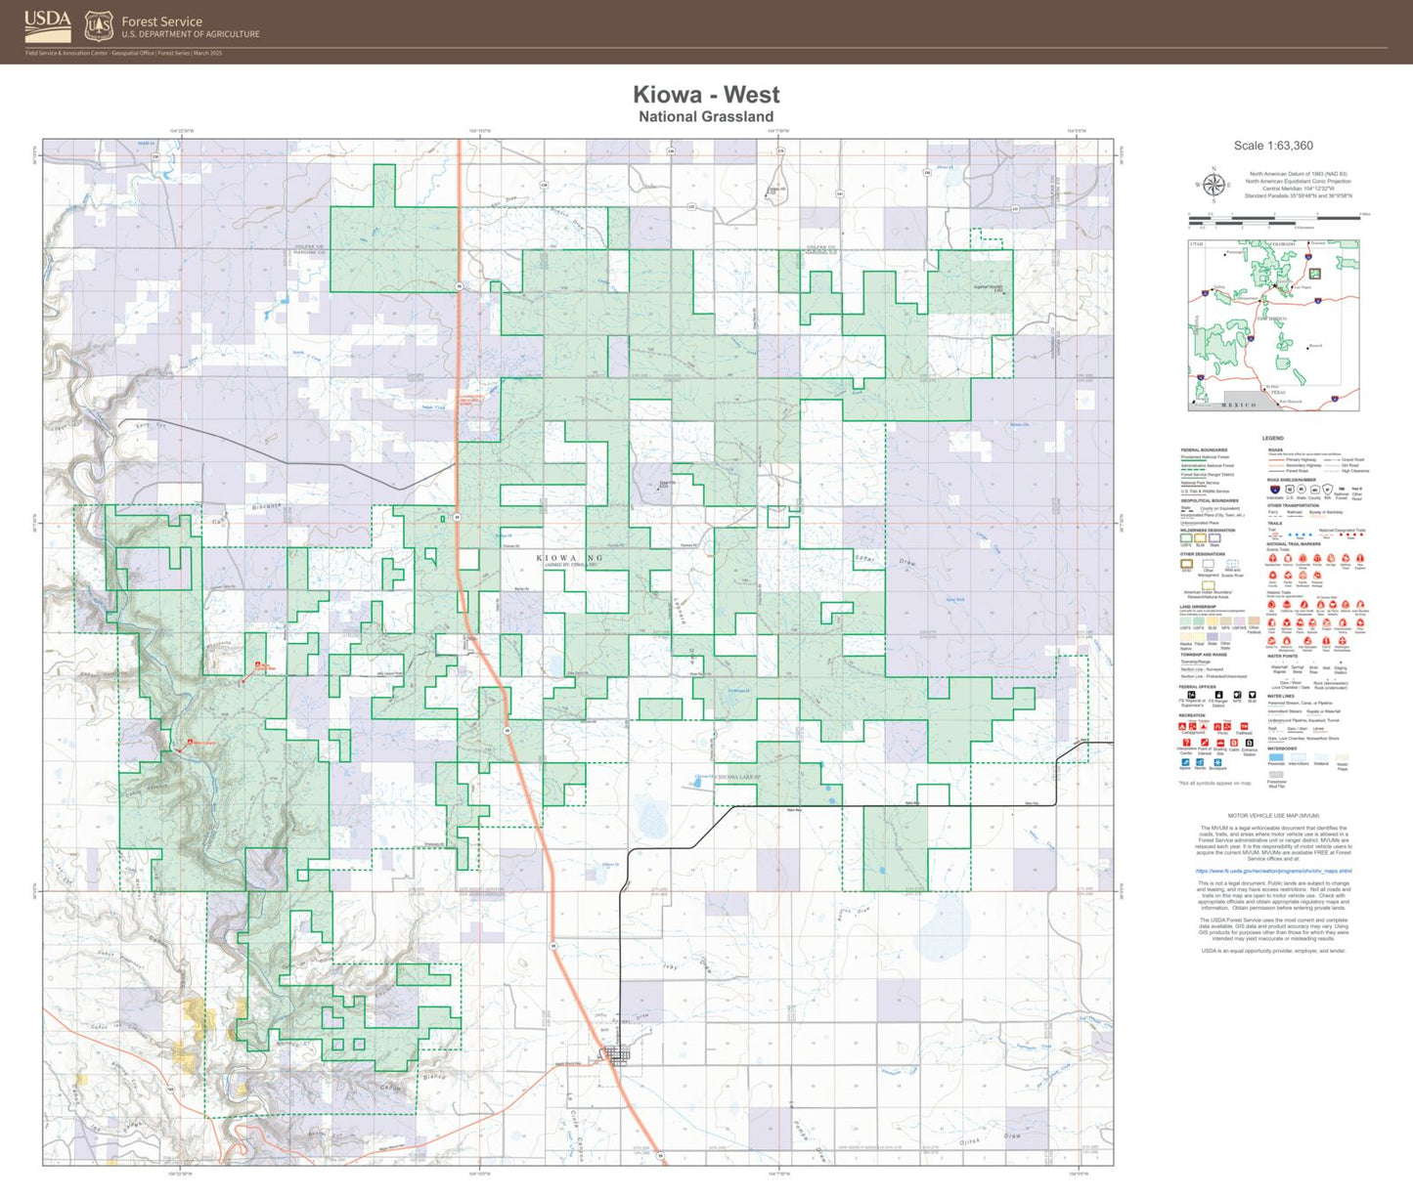The height and width of the screenshot is (1198, 1413).
Task: Select the Snowpark recreation icon
Action: click(x=1218, y=763)
